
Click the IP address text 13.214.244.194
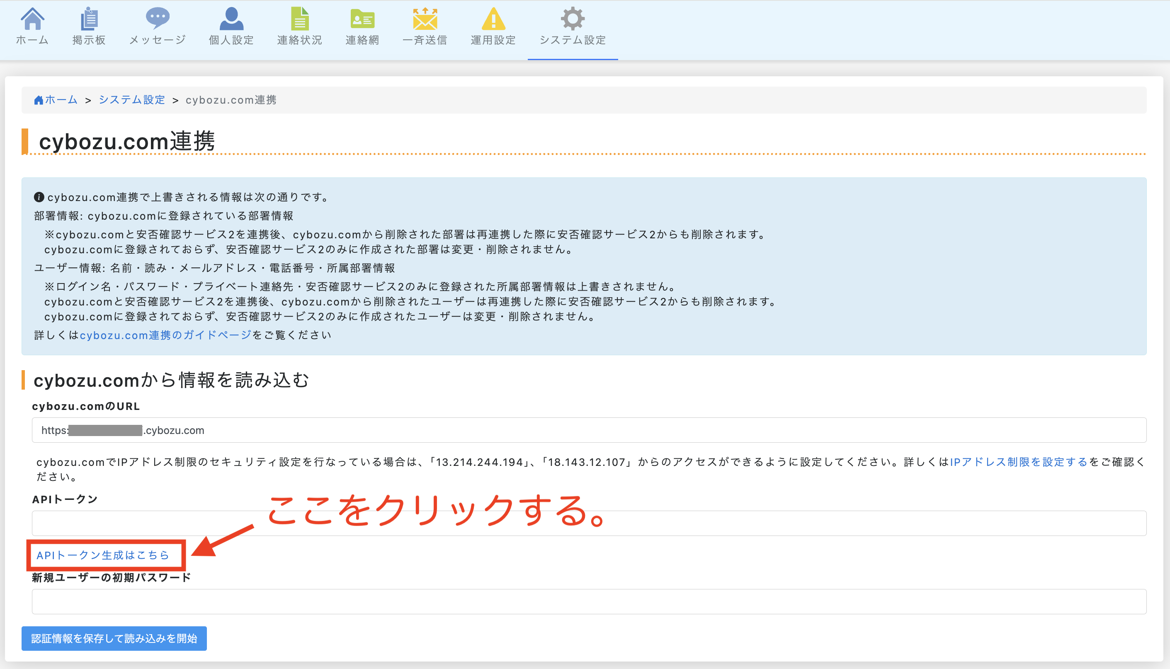click(480, 462)
